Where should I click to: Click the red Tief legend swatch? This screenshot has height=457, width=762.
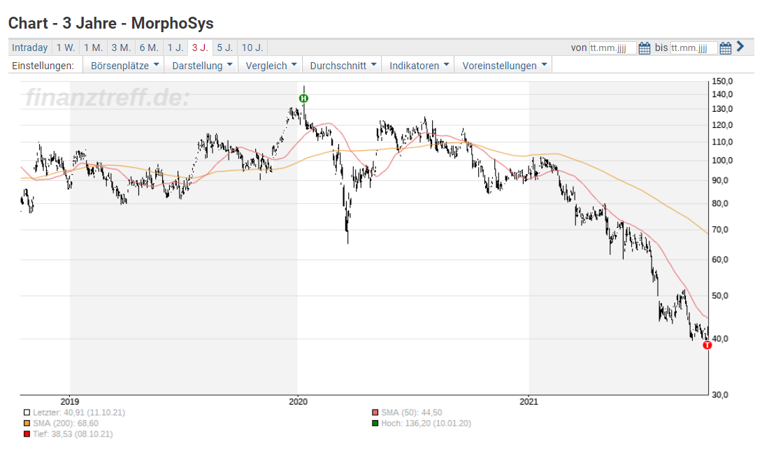(x=27, y=434)
